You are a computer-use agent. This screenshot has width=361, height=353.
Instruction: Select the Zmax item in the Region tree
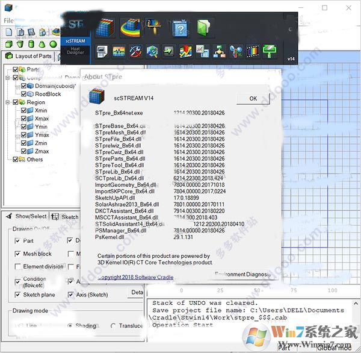tap(42, 151)
